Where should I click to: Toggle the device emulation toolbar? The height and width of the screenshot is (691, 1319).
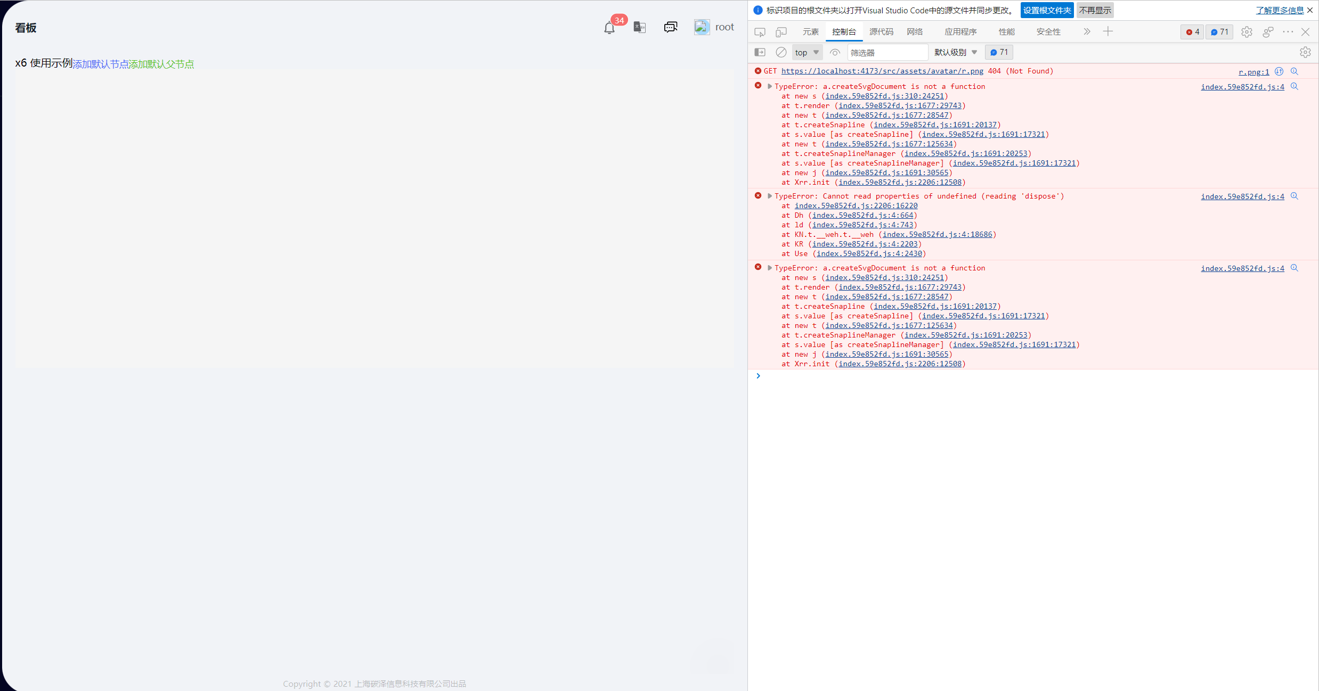tap(781, 31)
